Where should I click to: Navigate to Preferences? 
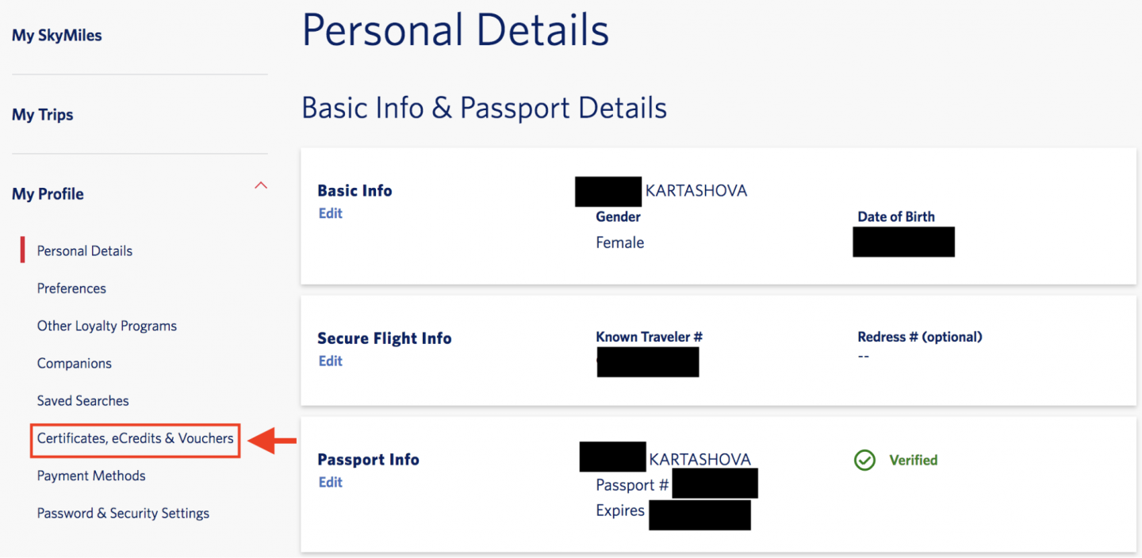pyautogui.click(x=71, y=289)
